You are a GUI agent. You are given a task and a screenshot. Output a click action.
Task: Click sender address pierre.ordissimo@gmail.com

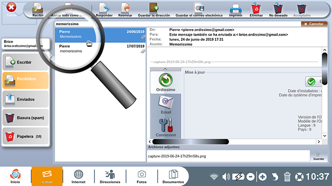(x=207, y=30)
